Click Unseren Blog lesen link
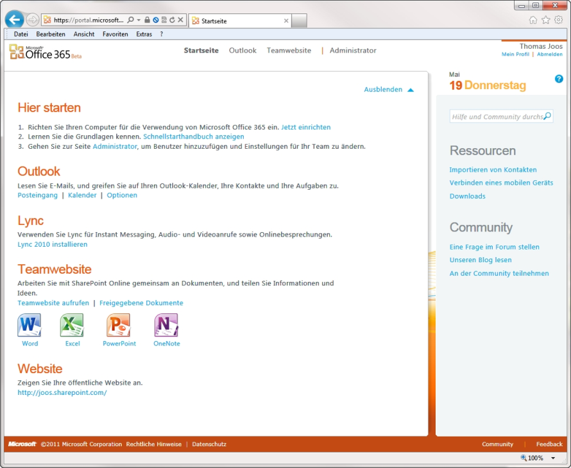The height and width of the screenshot is (468, 571). pyautogui.click(x=481, y=260)
